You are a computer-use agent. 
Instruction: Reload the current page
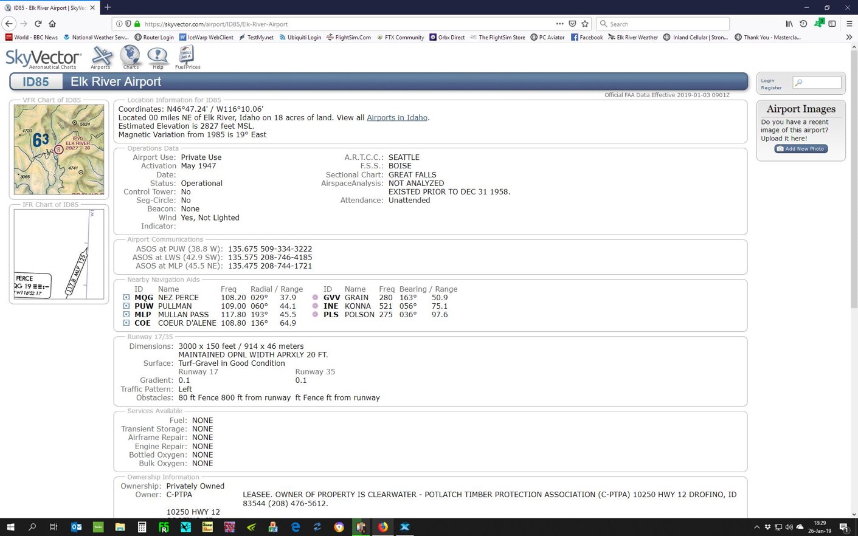tap(38, 24)
